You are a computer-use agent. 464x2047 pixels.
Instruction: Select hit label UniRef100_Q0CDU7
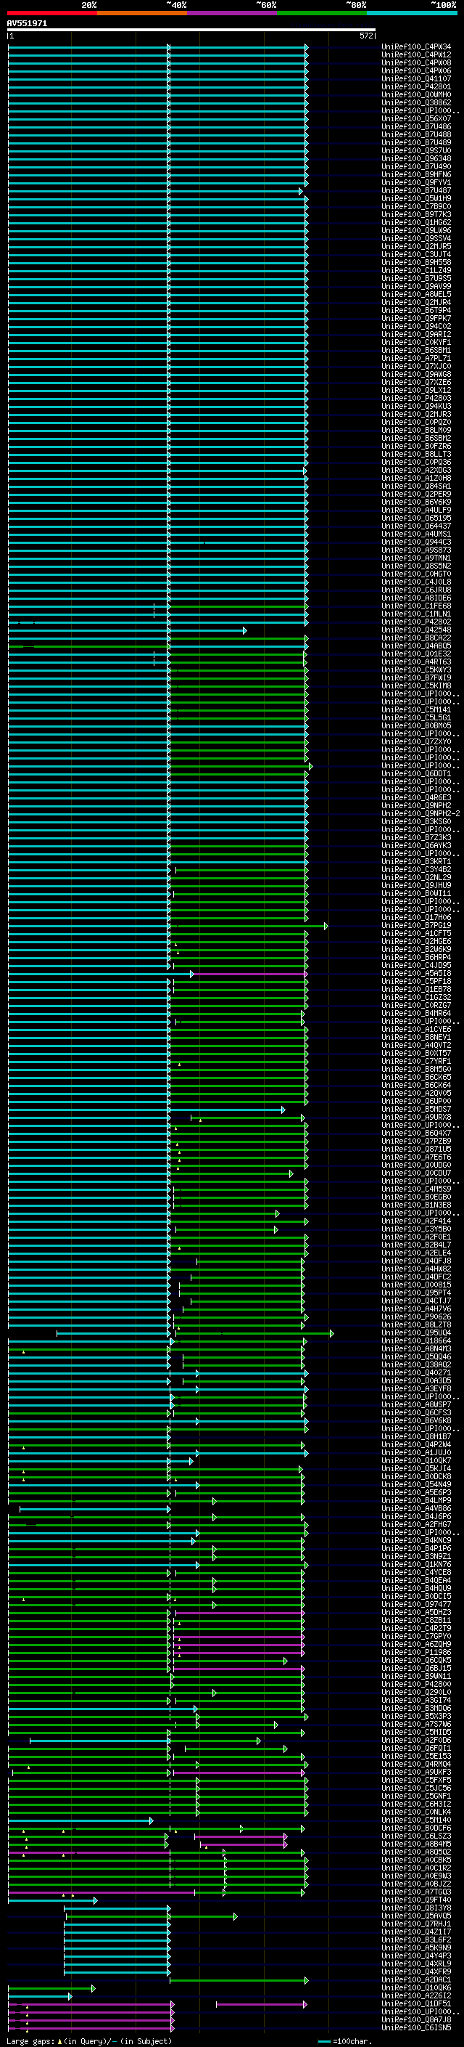pos(416,1173)
